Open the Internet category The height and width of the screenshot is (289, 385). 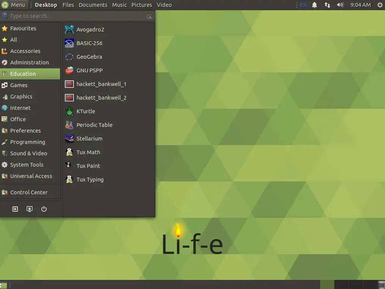click(30, 108)
